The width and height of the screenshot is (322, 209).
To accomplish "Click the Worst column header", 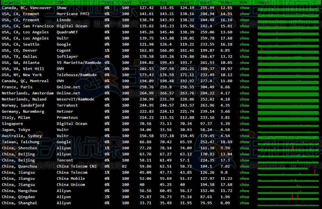I will pyautogui.click(x=206, y=3).
